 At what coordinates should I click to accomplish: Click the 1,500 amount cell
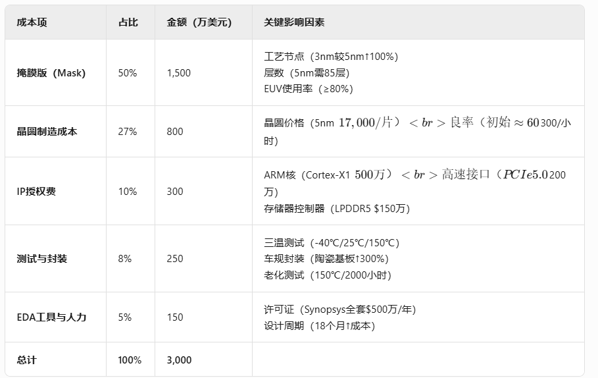(178, 73)
